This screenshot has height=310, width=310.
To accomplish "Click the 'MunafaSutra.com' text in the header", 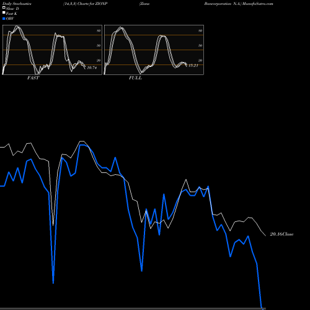I will 258,4.
